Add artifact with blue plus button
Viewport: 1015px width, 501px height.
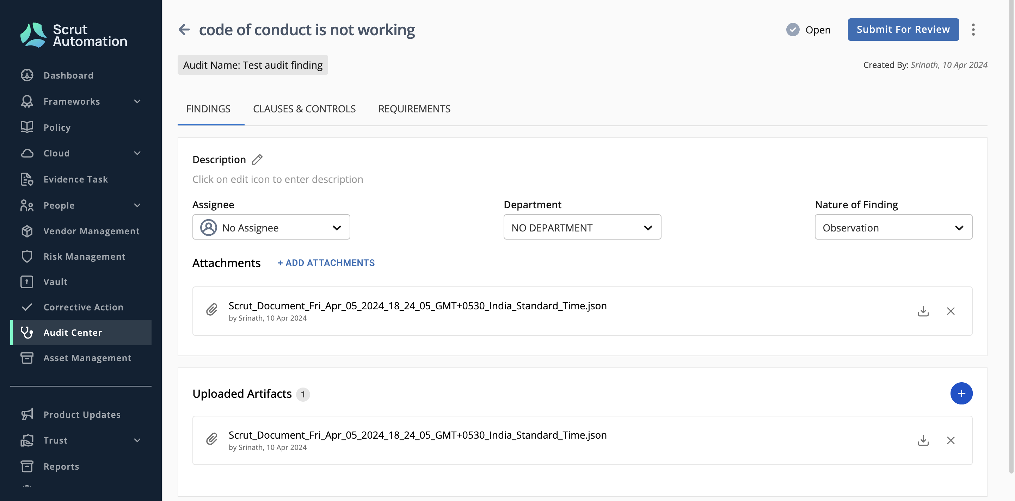coord(961,393)
